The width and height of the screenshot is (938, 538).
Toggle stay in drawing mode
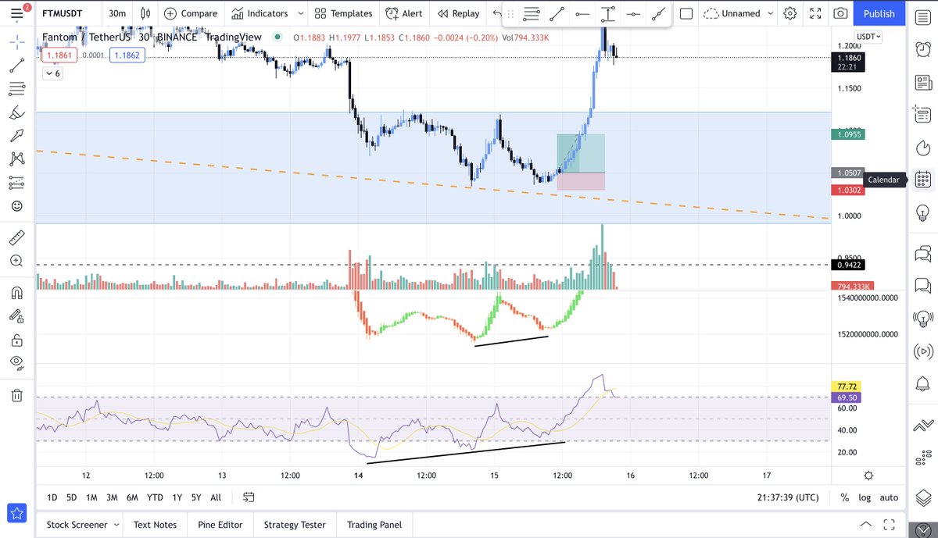click(x=16, y=316)
